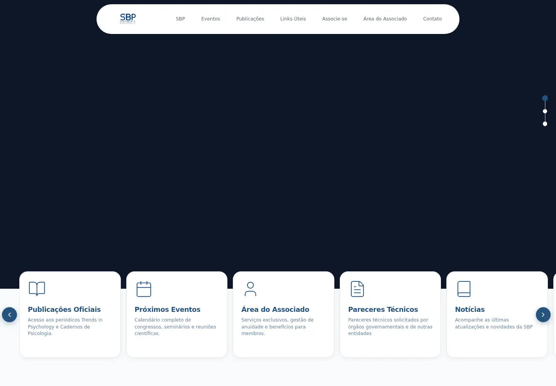
Task: Click the person icon on Área do Associado
Action: click(x=250, y=289)
